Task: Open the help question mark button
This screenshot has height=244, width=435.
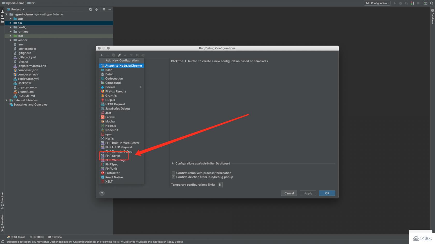Action: (x=102, y=193)
